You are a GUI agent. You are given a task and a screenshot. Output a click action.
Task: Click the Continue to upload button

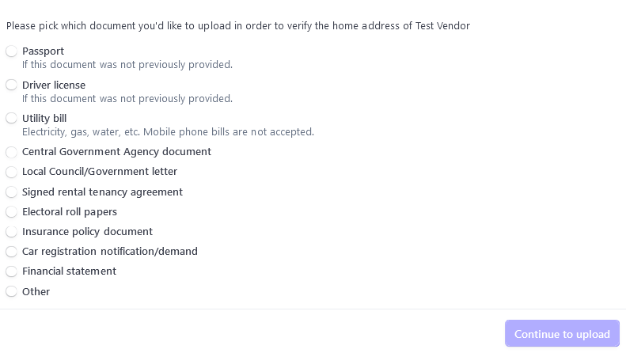[562, 334]
